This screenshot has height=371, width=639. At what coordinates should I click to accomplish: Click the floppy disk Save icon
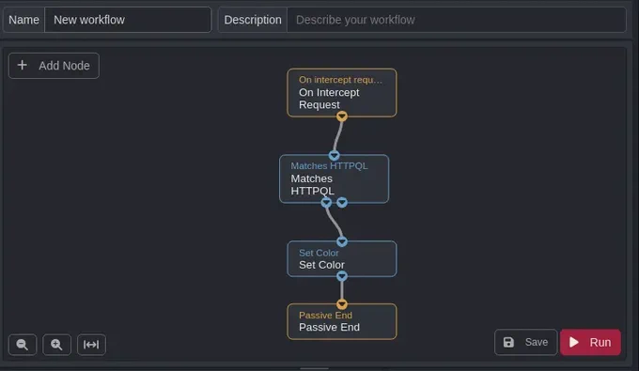[508, 342]
